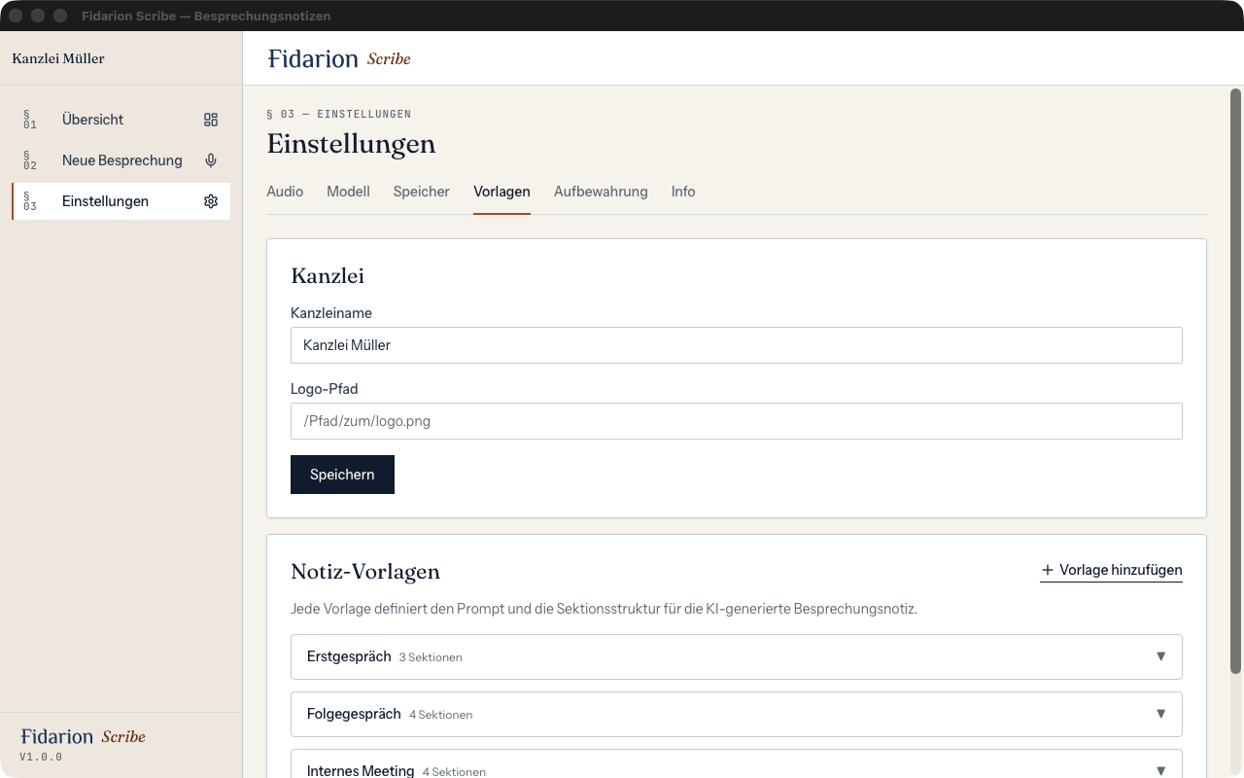
Task: Select the Vorlagen tab
Action: [x=501, y=192]
